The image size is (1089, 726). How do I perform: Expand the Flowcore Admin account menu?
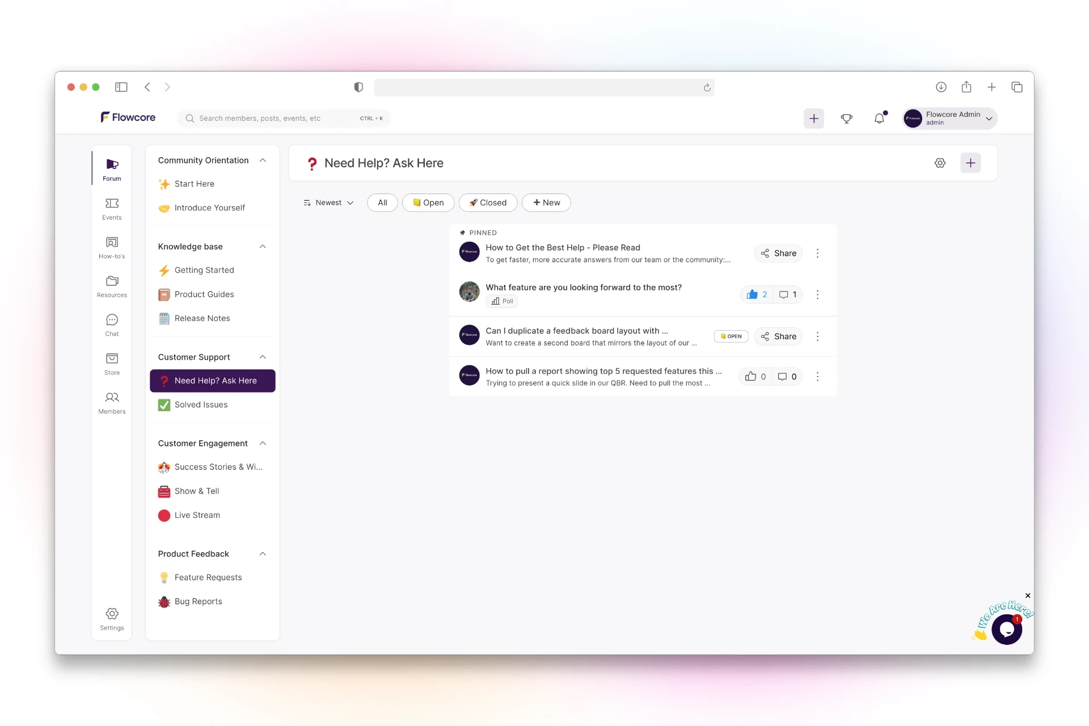[x=989, y=119]
